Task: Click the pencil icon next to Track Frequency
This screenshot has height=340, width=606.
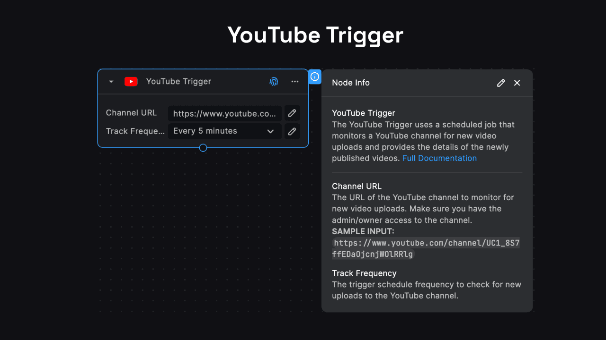Action: tap(292, 131)
